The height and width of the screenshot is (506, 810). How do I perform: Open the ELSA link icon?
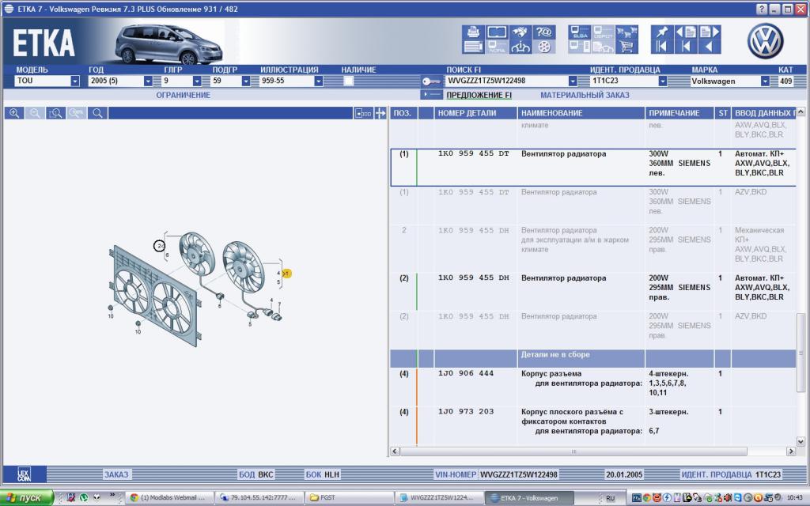point(580,32)
